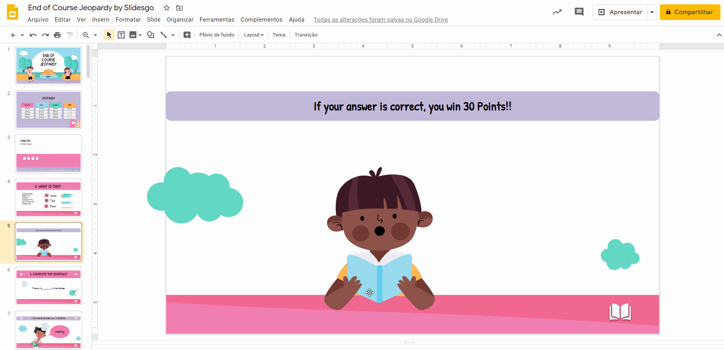The image size is (724, 350).
Task: Star the presentation with the star icon
Action: pos(167,8)
